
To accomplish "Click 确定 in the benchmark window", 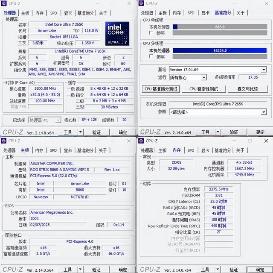I will (x=260, y=132).
